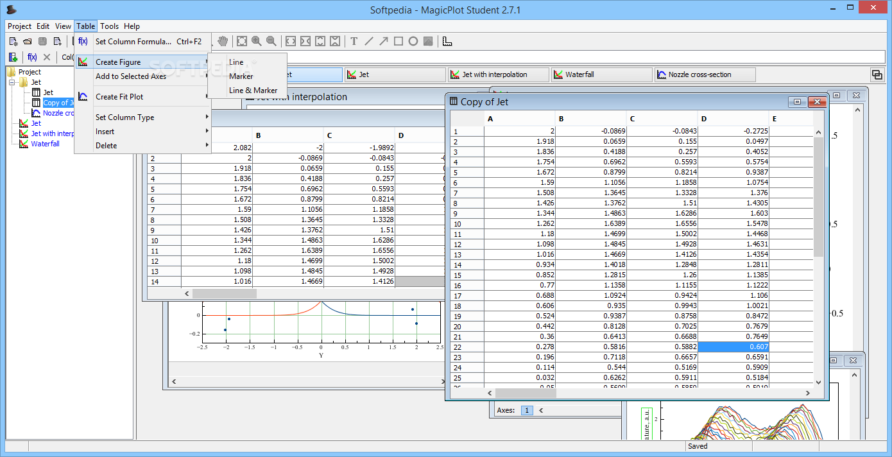Click the add column icon on formula bar

coord(13,57)
